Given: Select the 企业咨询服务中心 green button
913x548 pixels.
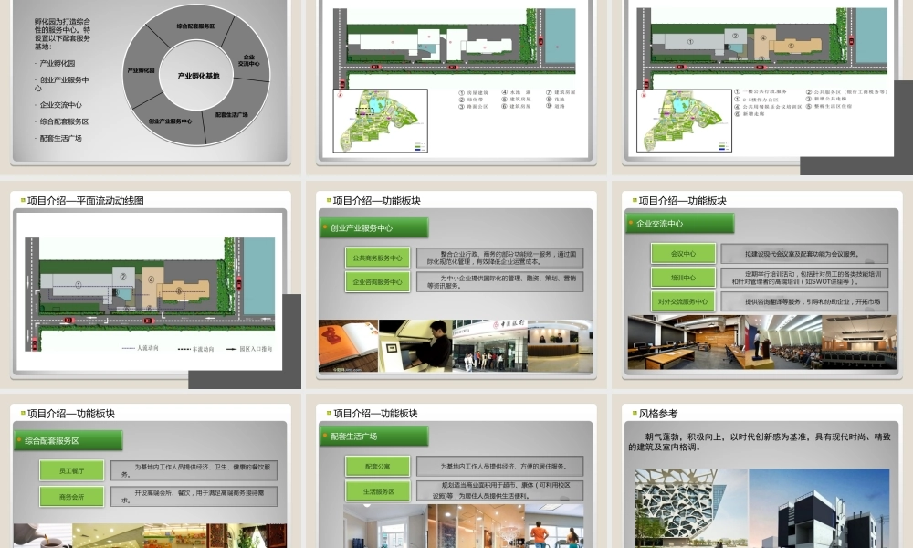Looking at the screenshot, I should 377,282.
